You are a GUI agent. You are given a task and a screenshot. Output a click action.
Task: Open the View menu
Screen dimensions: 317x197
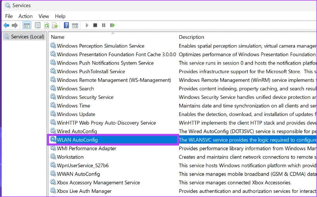[x=44, y=16]
